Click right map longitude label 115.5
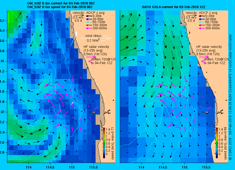The width and height of the screenshot is (235, 170). (206, 167)
